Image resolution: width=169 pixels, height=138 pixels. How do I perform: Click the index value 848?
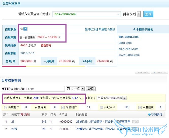point(44,122)
